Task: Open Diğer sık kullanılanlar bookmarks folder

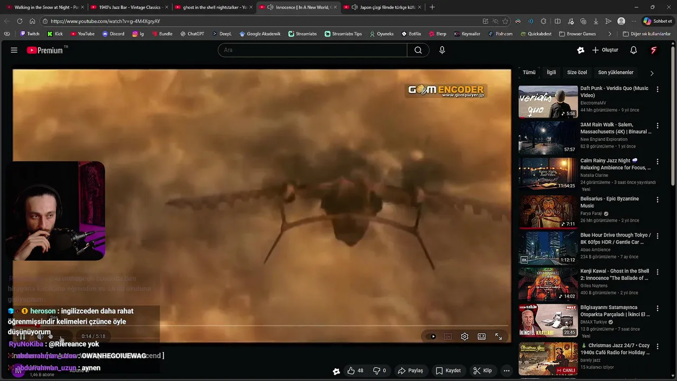Action: [647, 34]
